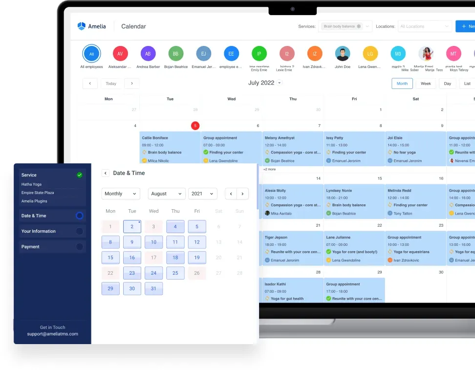This screenshot has height=370, width=475.
Task: Open the Monthly view dropdown
Action: [x=120, y=194]
